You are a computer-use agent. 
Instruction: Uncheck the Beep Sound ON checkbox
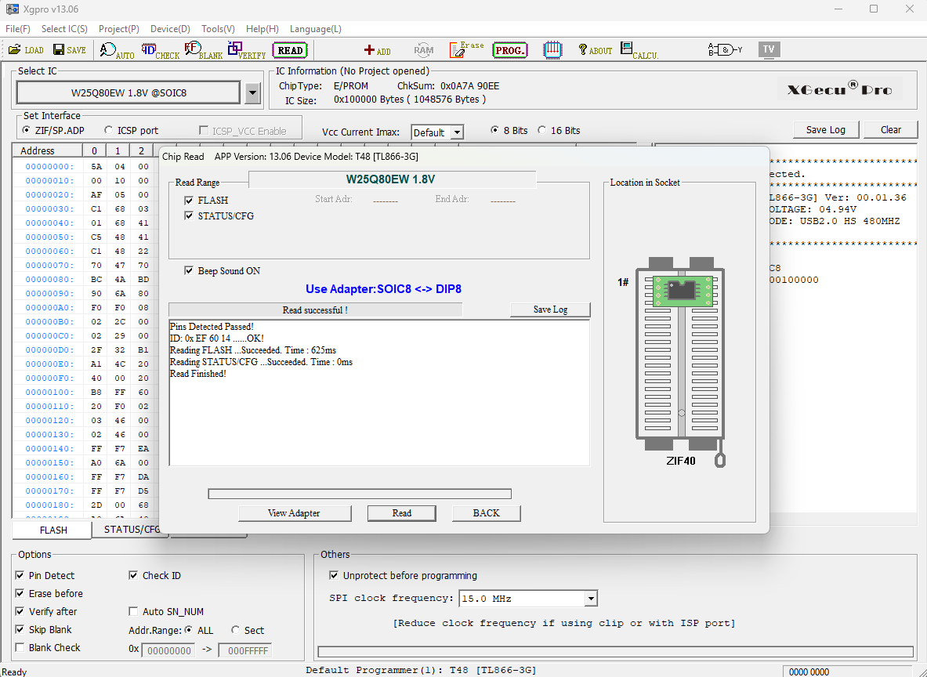189,271
